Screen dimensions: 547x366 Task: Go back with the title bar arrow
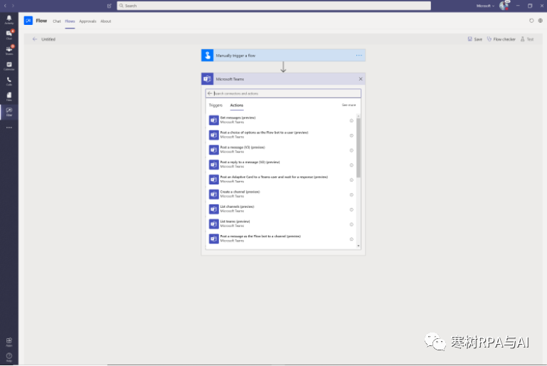point(5,6)
